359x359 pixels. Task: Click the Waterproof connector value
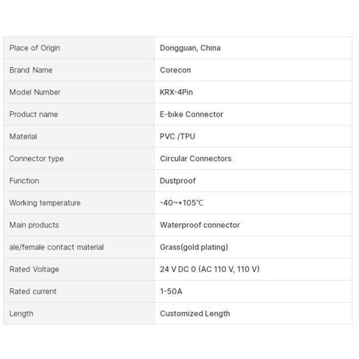[x=200, y=225]
